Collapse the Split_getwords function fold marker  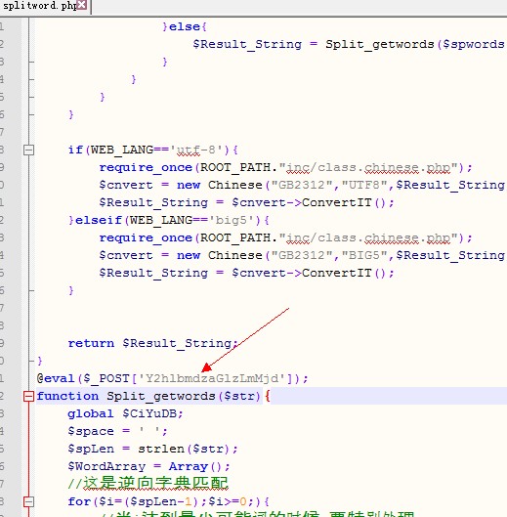pyautogui.click(x=29, y=396)
